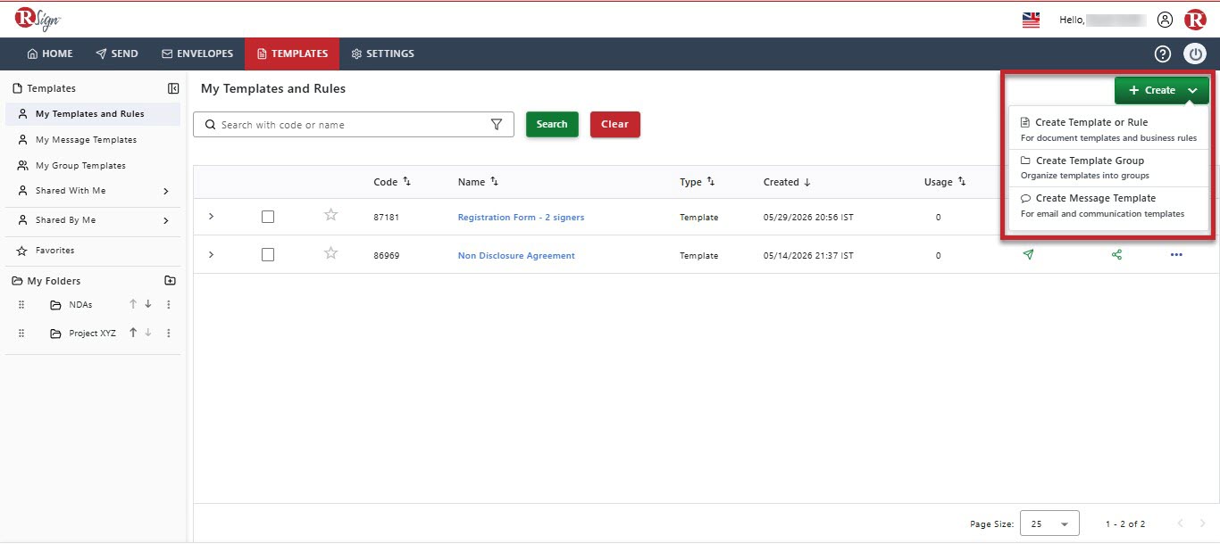Image resolution: width=1220 pixels, height=544 pixels.
Task: Expand the Shared By Me section
Action: (166, 220)
